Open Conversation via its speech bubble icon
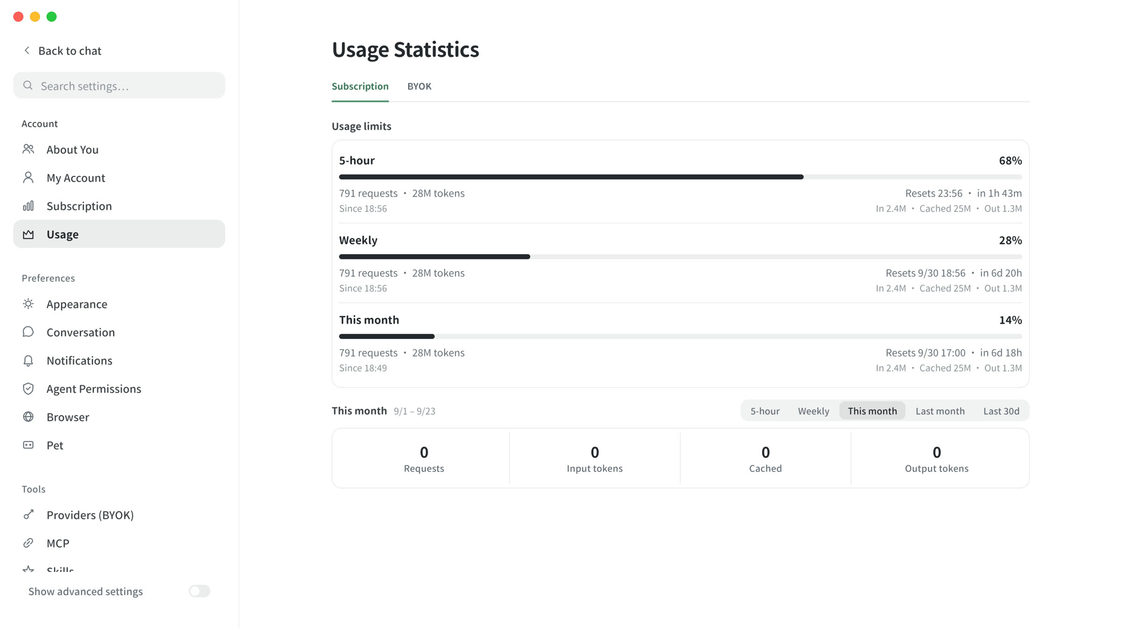 [29, 332]
